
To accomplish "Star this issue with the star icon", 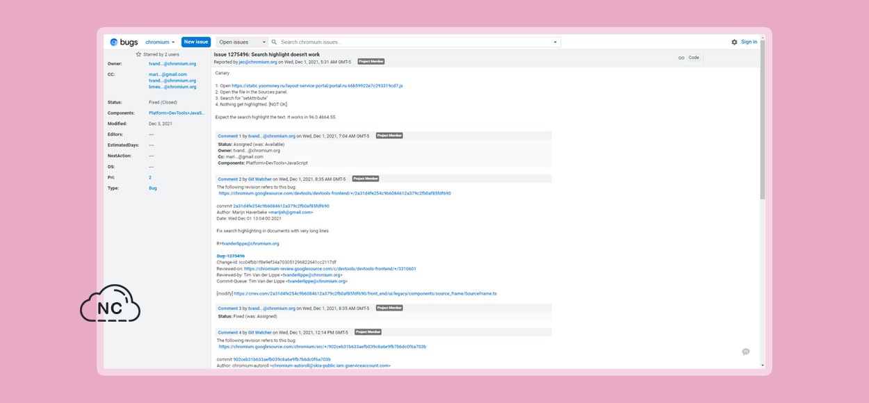I will coord(138,54).
